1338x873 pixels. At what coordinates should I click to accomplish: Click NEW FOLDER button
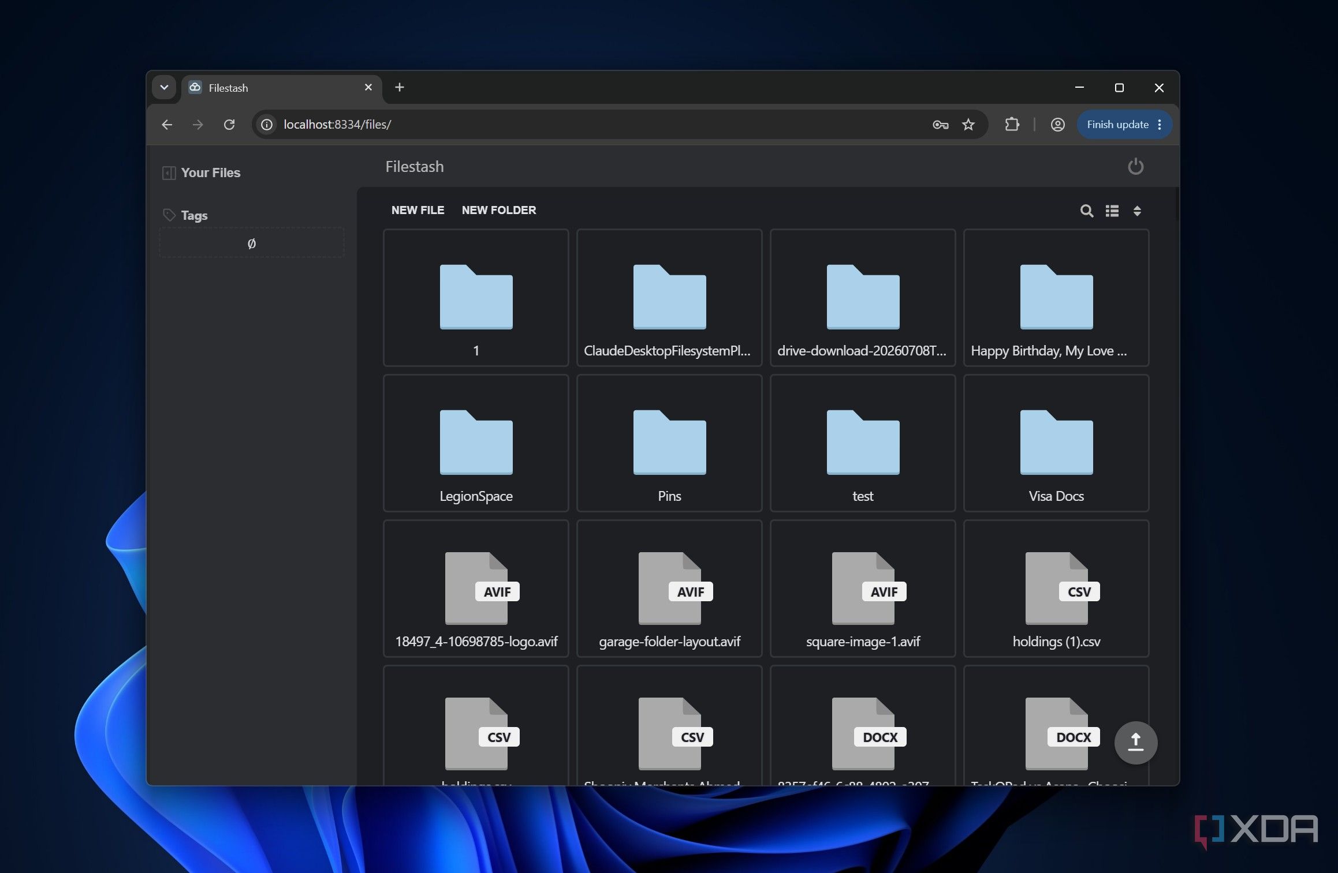click(498, 210)
